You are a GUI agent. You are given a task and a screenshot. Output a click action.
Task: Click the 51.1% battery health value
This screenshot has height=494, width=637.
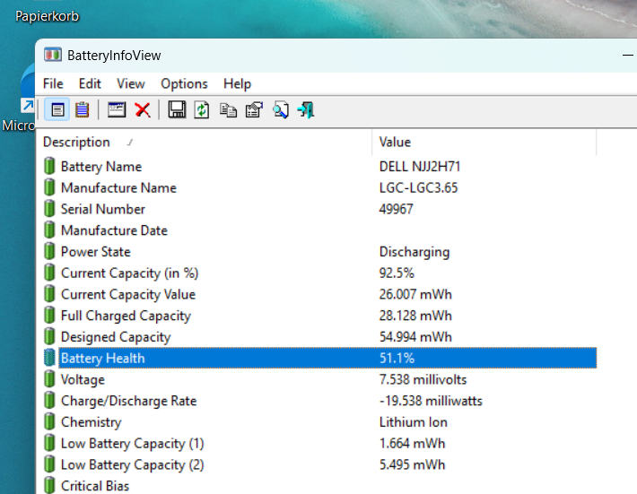(x=397, y=358)
